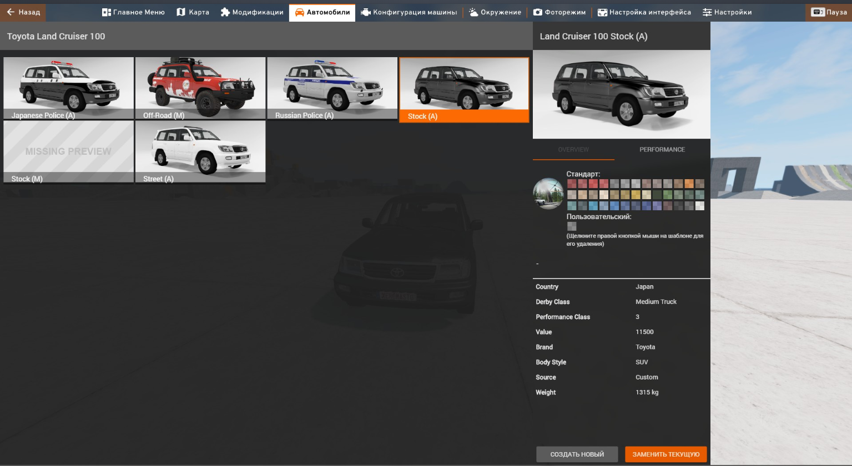Select the Russian Police (A) configuration
Screen dimensions: 852x466
coord(332,88)
